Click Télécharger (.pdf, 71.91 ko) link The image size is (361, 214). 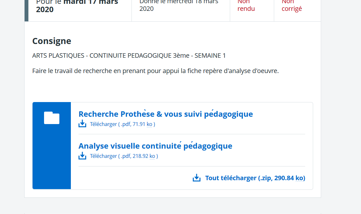coord(122,124)
